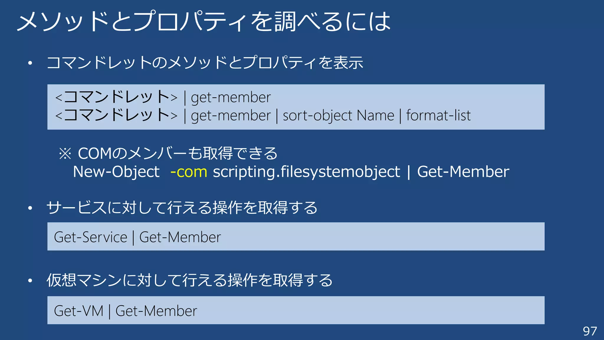Click the second <コマンドレット> placeholder
Screen dimensions: 604x340
(116, 115)
